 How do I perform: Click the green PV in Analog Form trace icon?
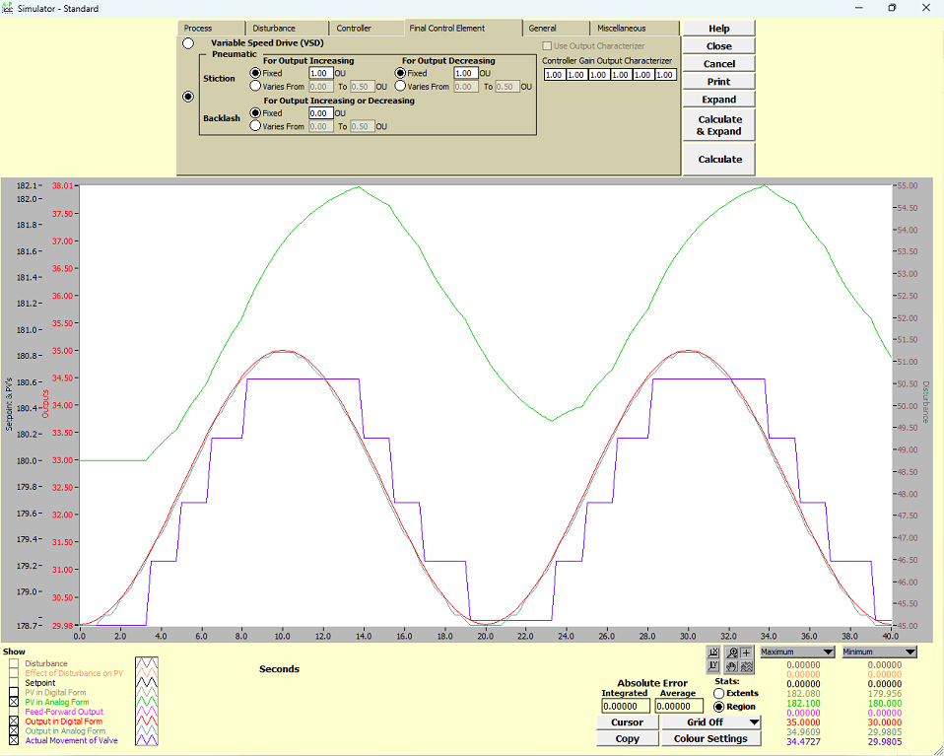click(148, 702)
